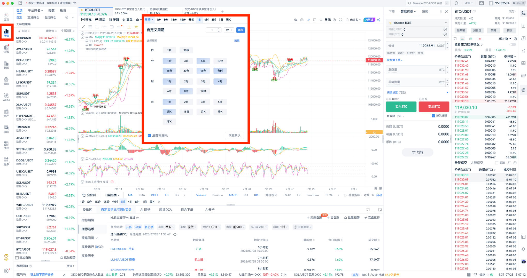Image resolution: width=527 pixels, height=278 pixels.
Task: Open order book settings hexagon icon
Action: [x=515, y=39]
